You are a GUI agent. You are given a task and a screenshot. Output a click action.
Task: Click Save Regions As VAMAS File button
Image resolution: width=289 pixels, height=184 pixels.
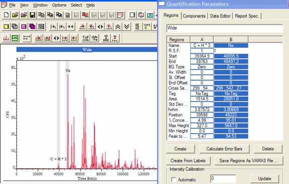click(248, 160)
